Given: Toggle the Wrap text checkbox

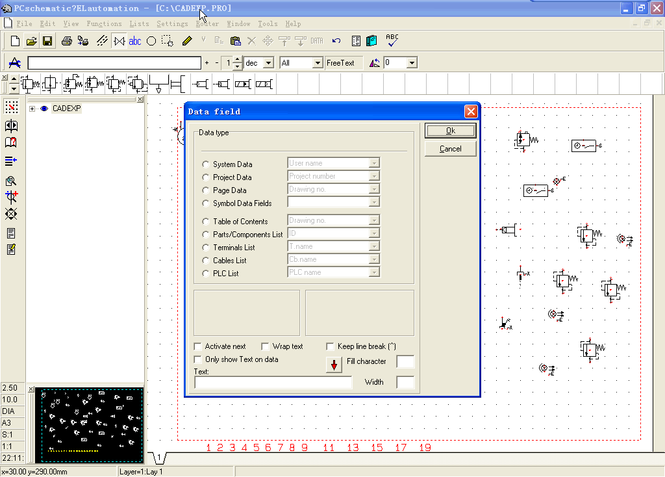Looking at the screenshot, I should (x=265, y=346).
